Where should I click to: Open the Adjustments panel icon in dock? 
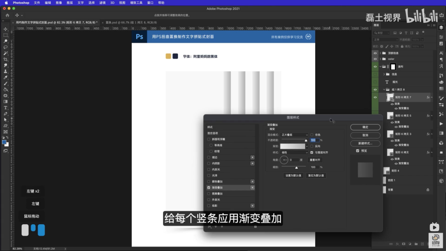tap(441, 37)
